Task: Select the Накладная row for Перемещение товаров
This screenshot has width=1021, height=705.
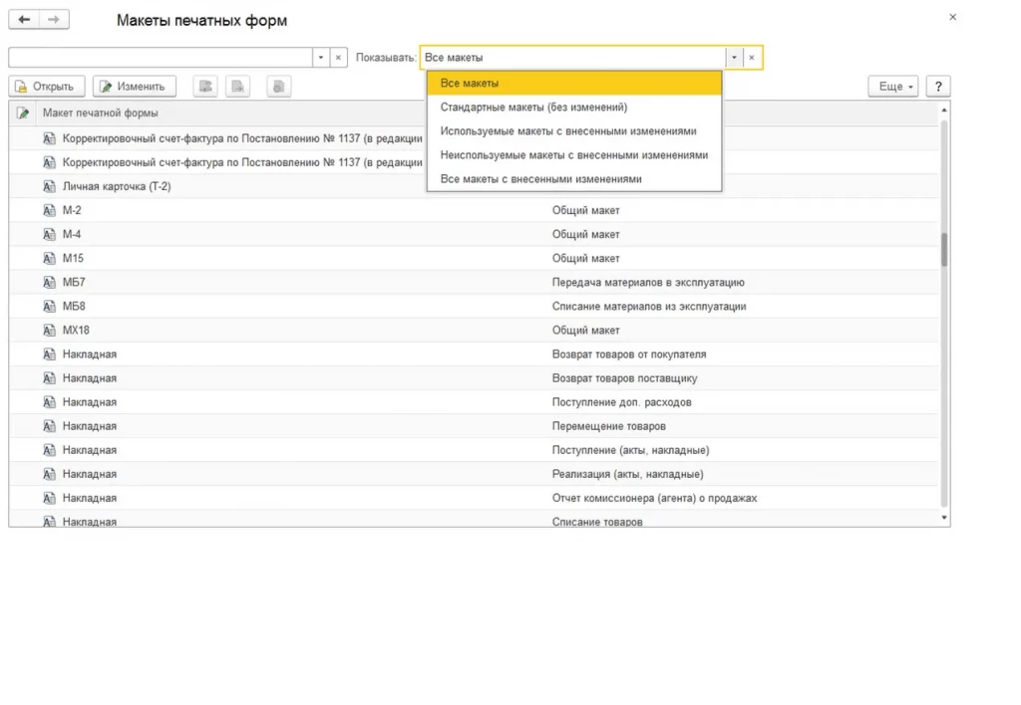Action: click(474, 426)
